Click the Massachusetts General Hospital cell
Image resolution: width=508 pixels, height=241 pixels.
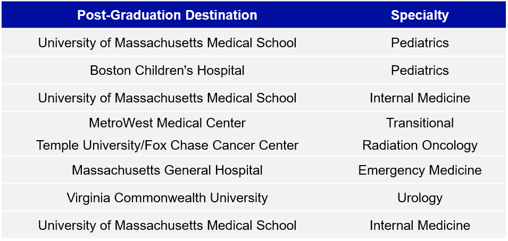pyautogui.click(x=167, y=170)
